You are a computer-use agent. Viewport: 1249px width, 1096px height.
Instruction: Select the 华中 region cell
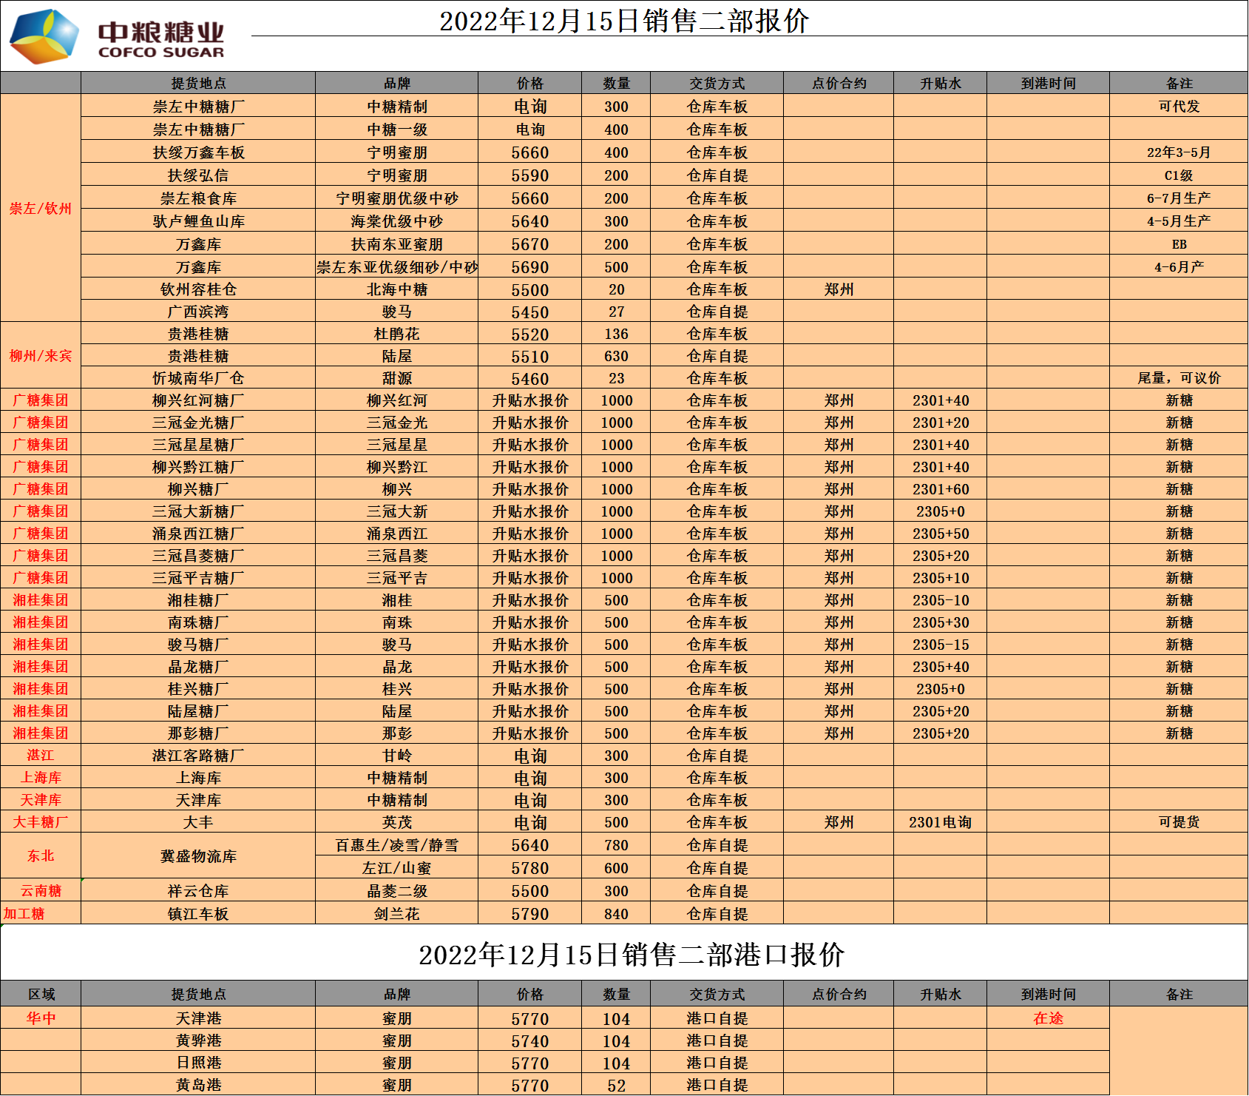point(41,1018)
